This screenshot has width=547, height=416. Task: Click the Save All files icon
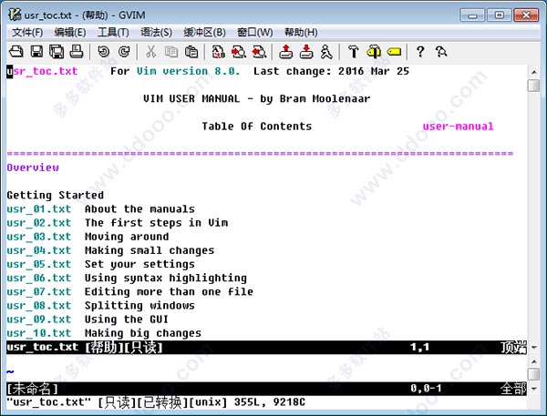[x=57, y=52]
